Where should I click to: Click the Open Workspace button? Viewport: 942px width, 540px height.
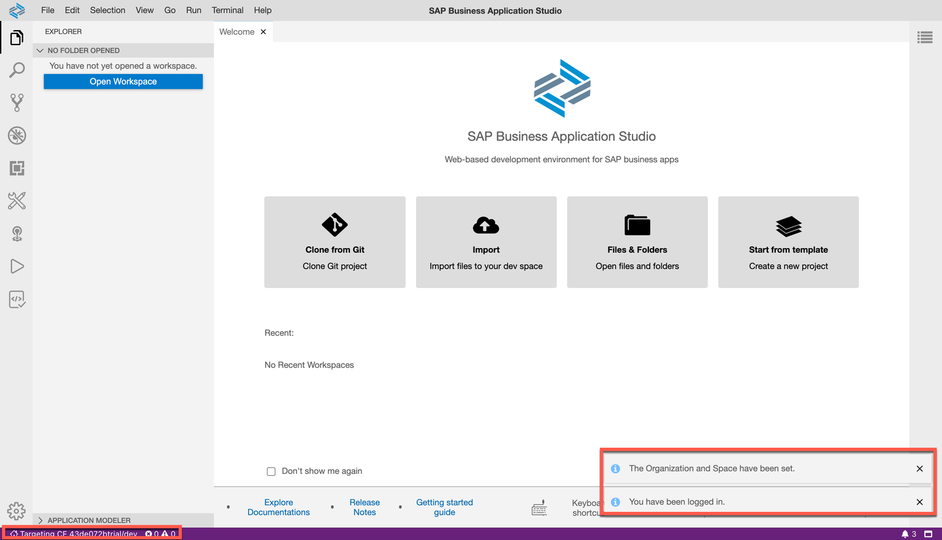[123, 81]
